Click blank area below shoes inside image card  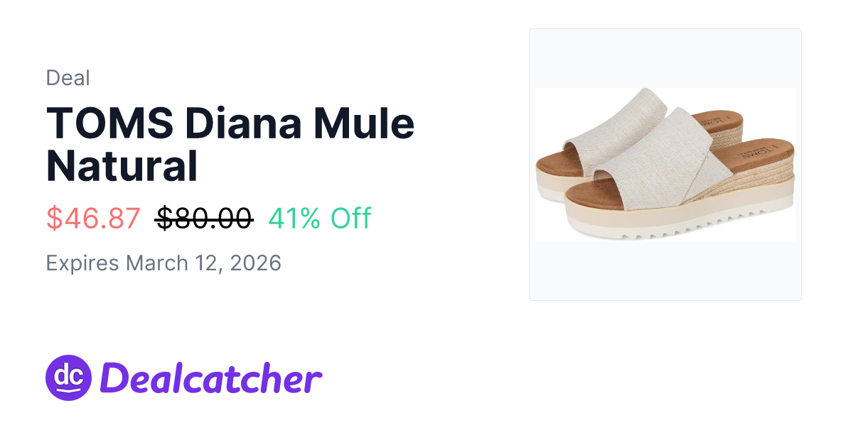pos(665,273)
